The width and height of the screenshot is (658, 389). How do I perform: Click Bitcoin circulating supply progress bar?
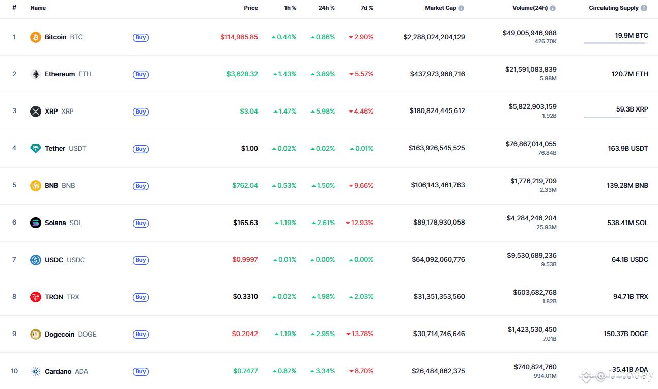[x=616, y=43]
